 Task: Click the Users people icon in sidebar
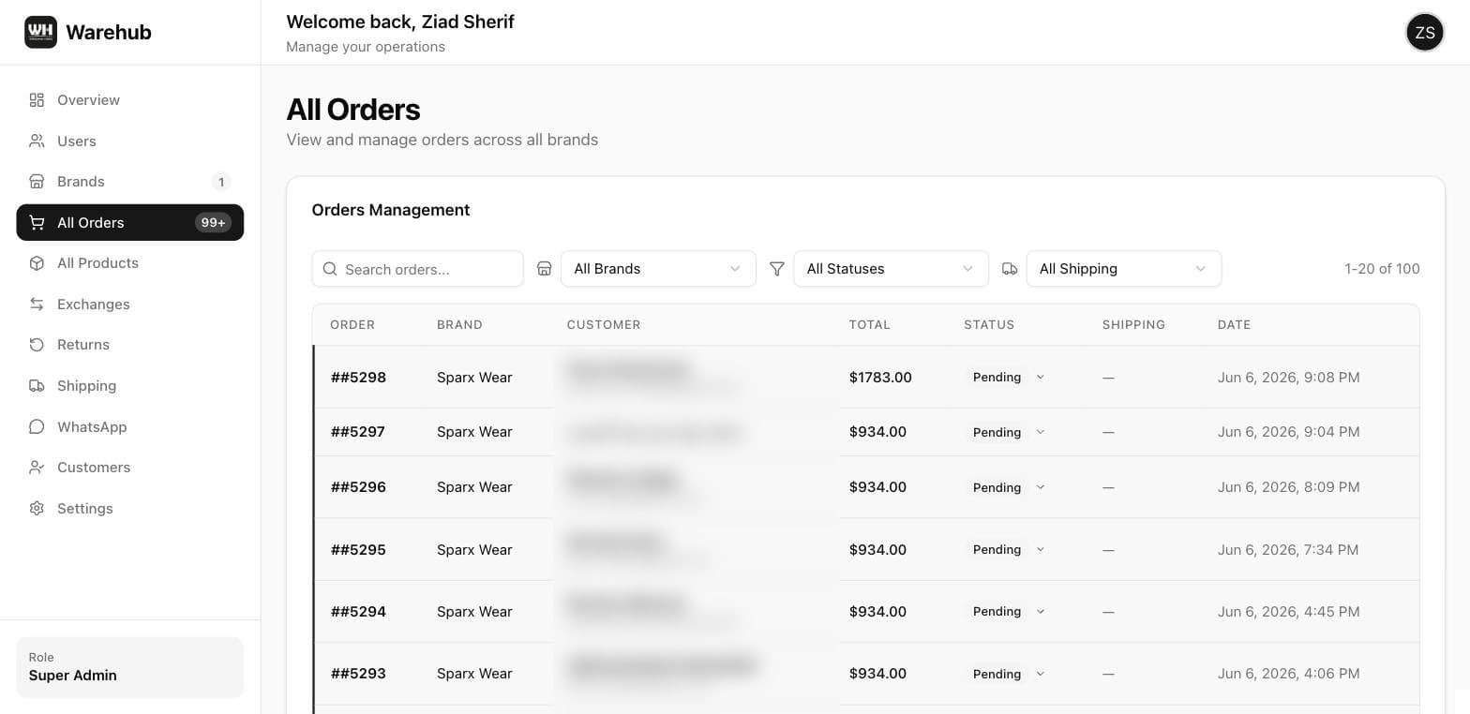(37, 141)
